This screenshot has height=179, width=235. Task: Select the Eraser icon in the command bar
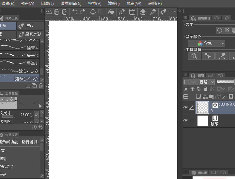coord(142,12)
